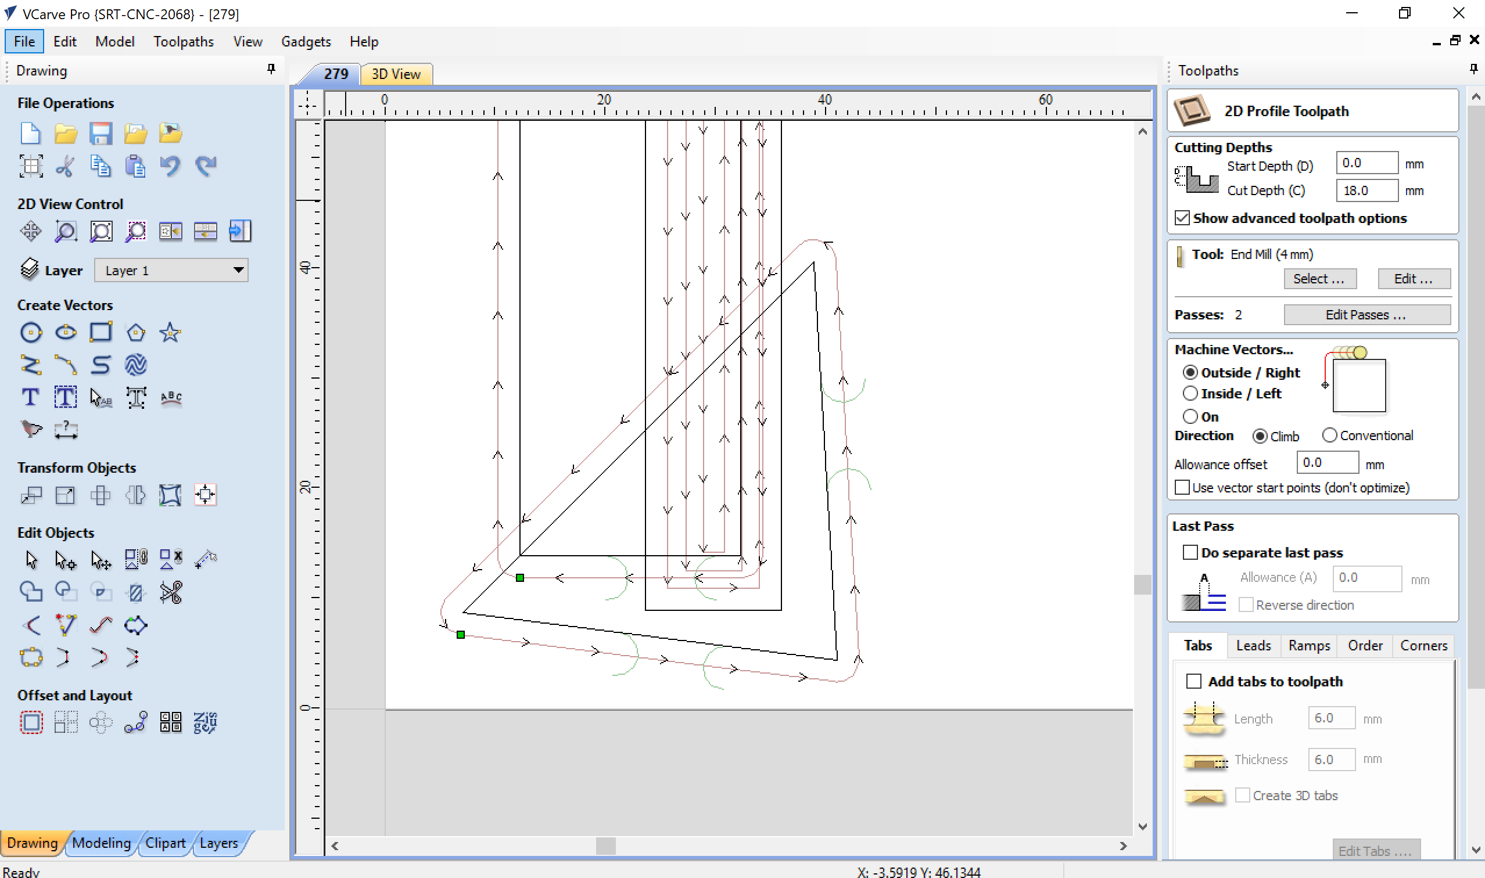Open the Layer 1 dropdown
This screenshot has height=878, width=1485.
(x=171, y=271)
